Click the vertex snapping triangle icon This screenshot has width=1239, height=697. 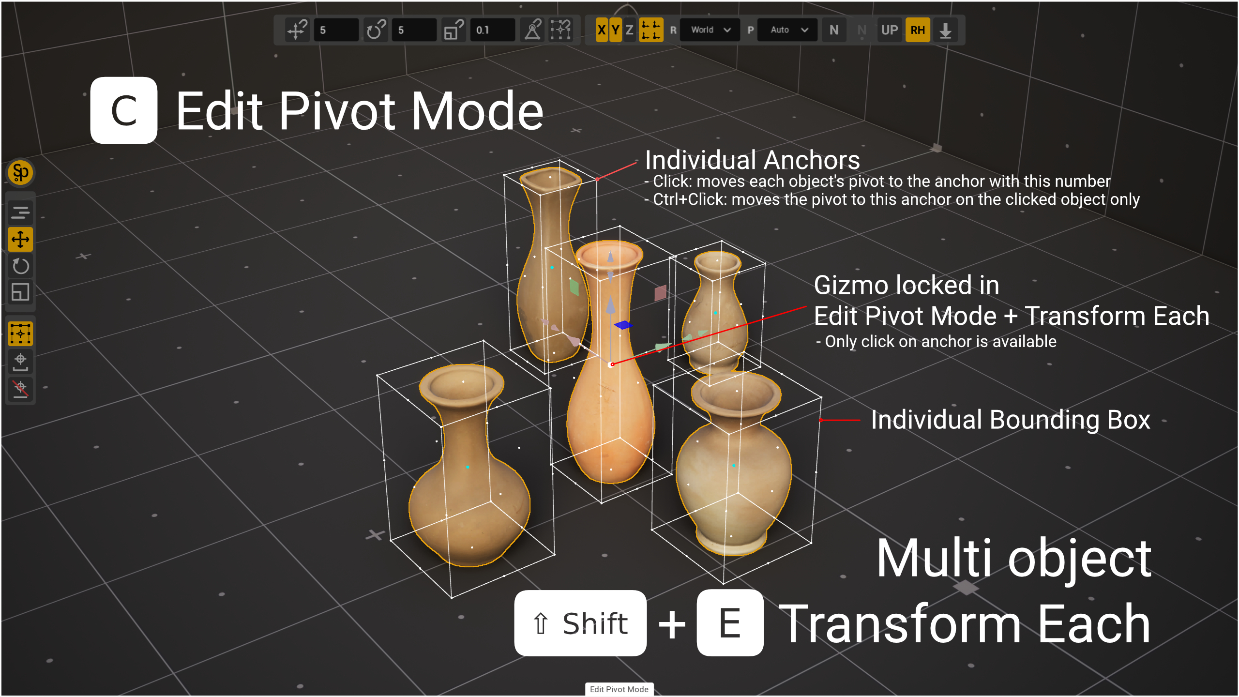tap(532, 30)
